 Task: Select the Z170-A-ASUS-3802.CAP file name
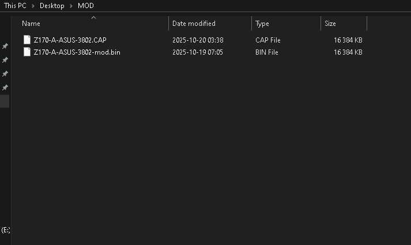(70, 40)
